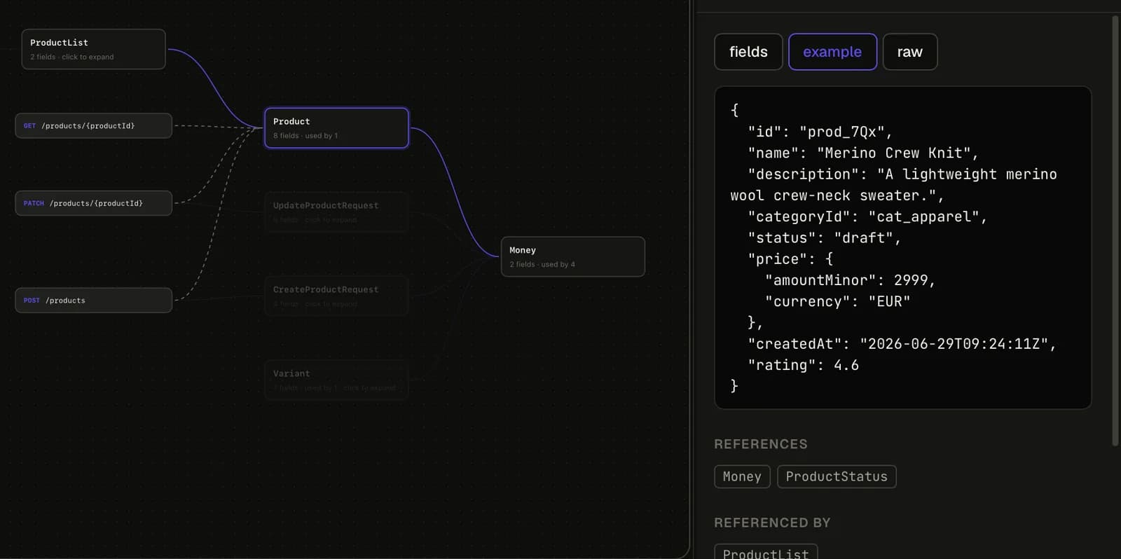
Task: Click the amountMinor 2999 value
Action: [x=911, y=280]
